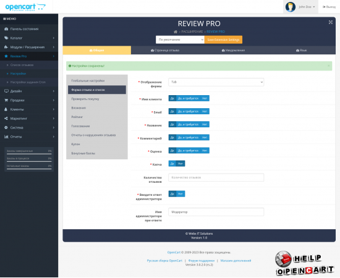The width and height of the screenshot is (340, 278).
Task: Open Настройки задания Cron item
Action: [28, 82]
